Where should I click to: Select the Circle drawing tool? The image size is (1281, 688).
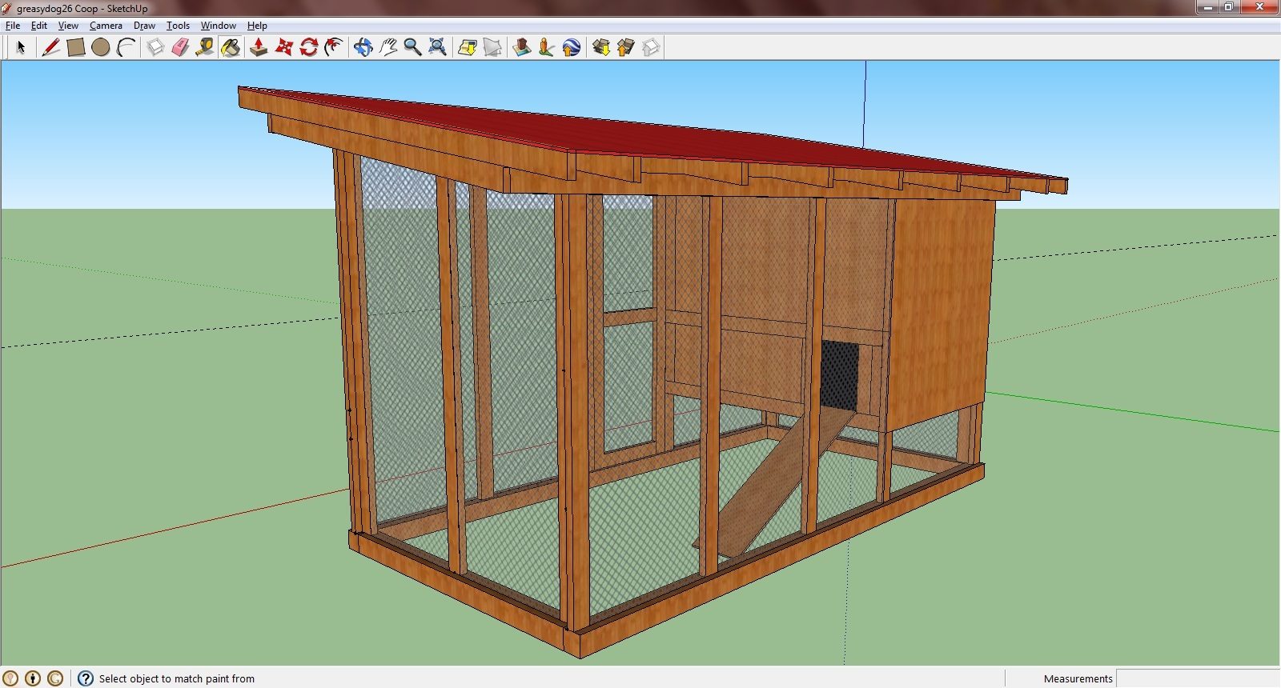101,47
